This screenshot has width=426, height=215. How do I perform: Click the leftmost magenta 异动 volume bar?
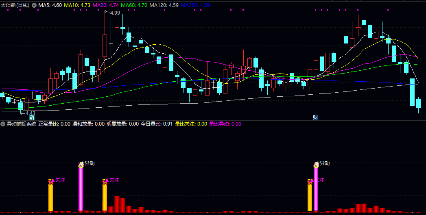point(81,189)
